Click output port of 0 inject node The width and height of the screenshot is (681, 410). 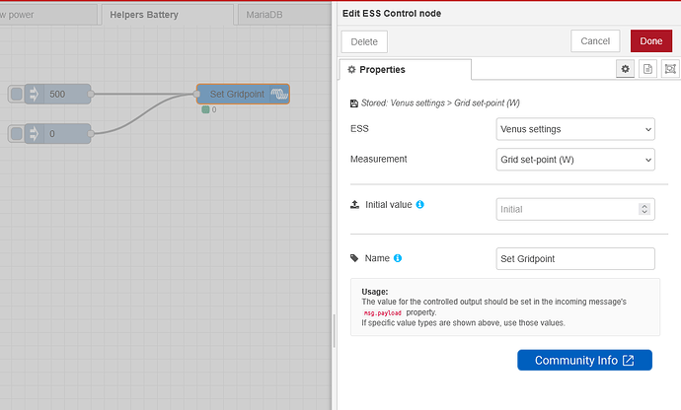coord(91,134)
